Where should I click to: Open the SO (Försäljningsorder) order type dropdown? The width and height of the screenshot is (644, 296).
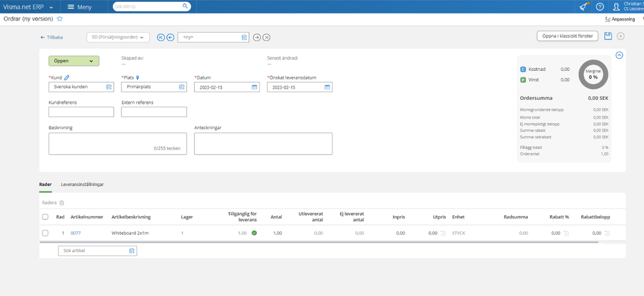tap(118, 37)
